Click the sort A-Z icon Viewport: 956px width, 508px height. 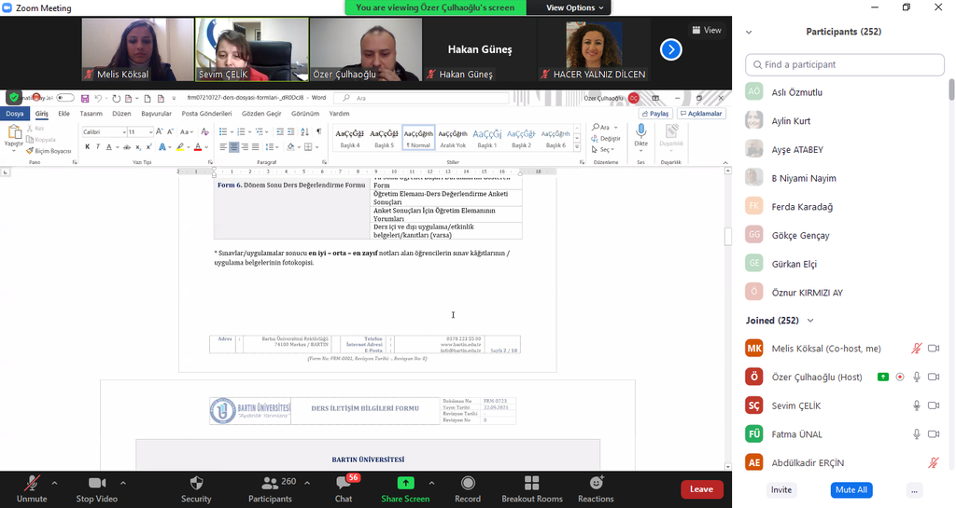click(x=305, y=131)
